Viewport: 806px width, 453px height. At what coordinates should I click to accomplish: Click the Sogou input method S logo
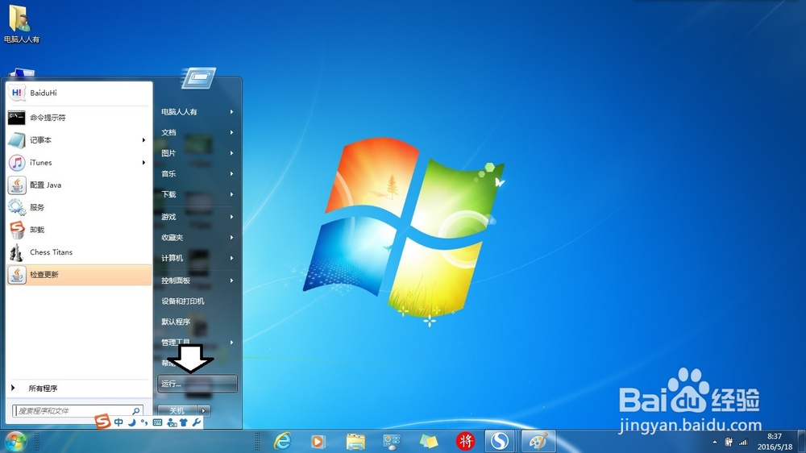pyautogui.click(x=103, y=422)
